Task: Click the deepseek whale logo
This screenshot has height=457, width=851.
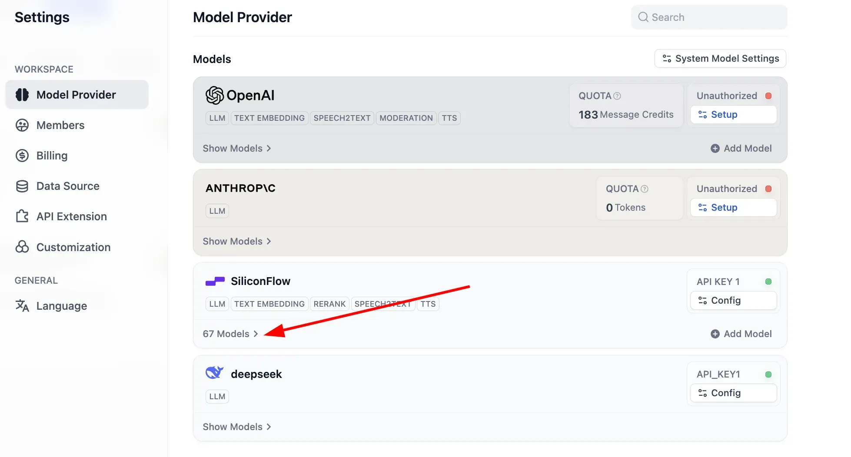Action: [x=214, y=373]
